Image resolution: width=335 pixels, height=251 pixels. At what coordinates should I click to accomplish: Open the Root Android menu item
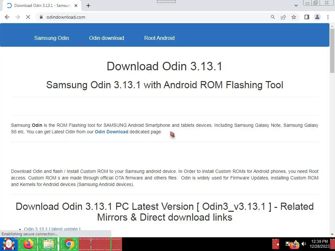pos(159,38)
